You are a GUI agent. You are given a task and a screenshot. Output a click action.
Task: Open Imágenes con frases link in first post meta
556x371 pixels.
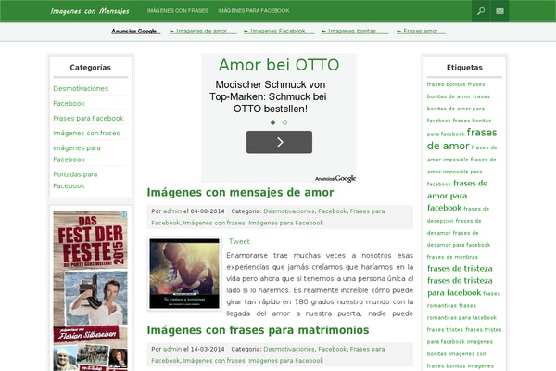pos(214,223)
